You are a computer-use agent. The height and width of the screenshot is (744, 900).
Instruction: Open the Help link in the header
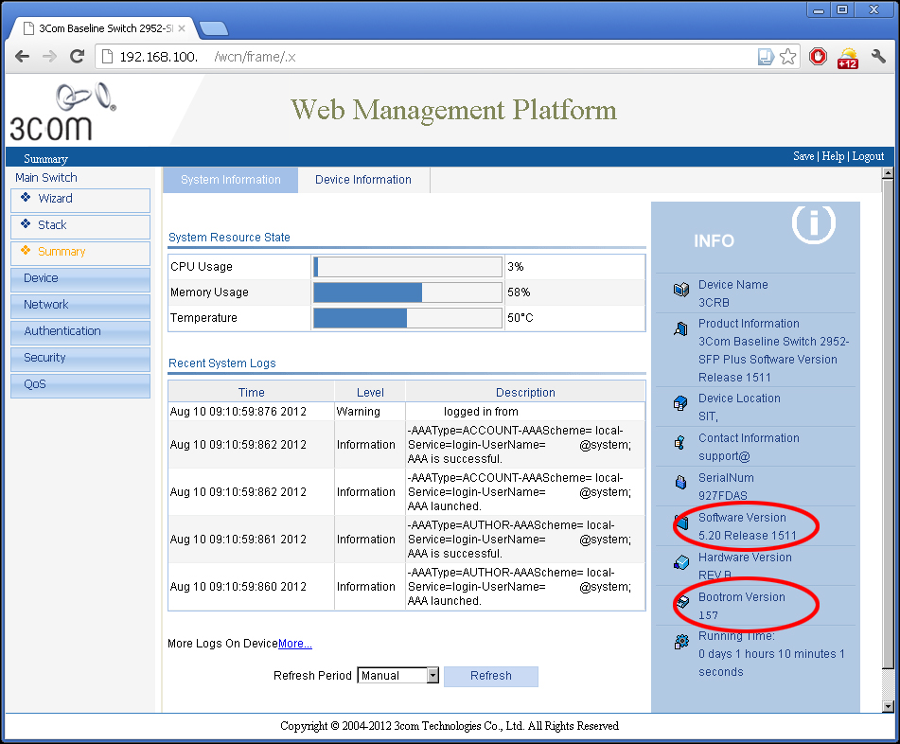point(833,156)
